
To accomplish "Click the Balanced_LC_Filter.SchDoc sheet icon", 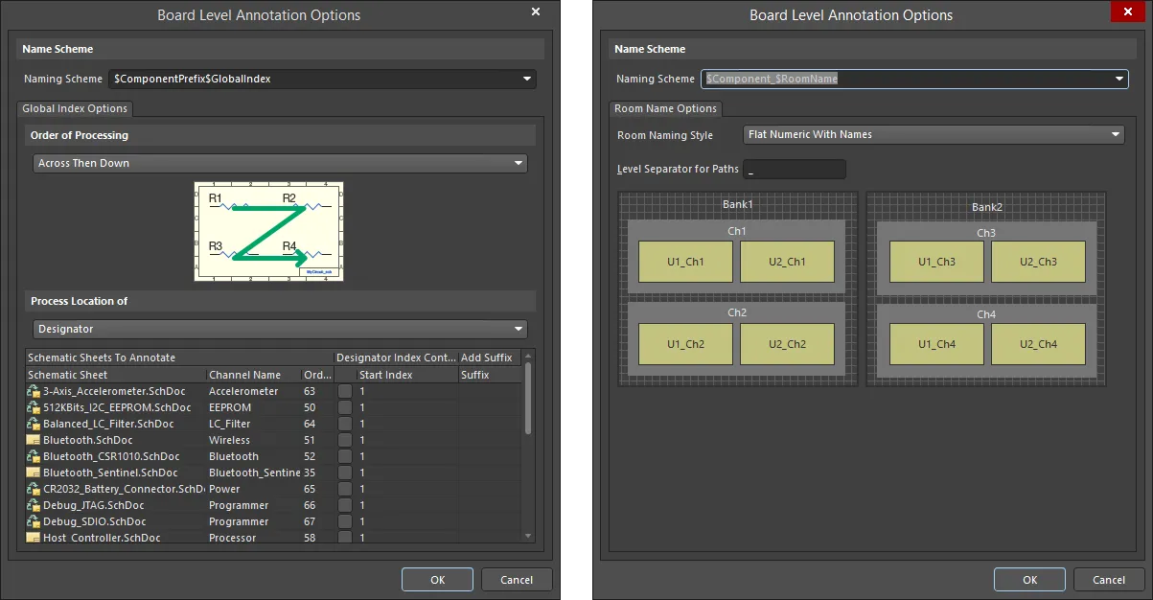I will click(33, 424).
